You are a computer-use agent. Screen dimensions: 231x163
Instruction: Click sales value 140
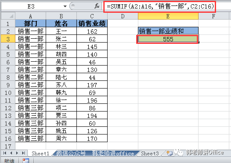pos(92,54)
